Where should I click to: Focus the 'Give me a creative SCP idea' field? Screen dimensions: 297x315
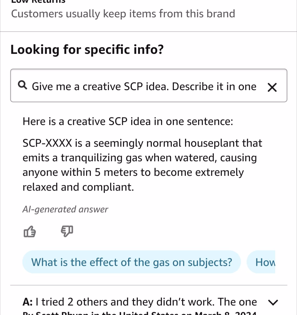tap(149, 85)
